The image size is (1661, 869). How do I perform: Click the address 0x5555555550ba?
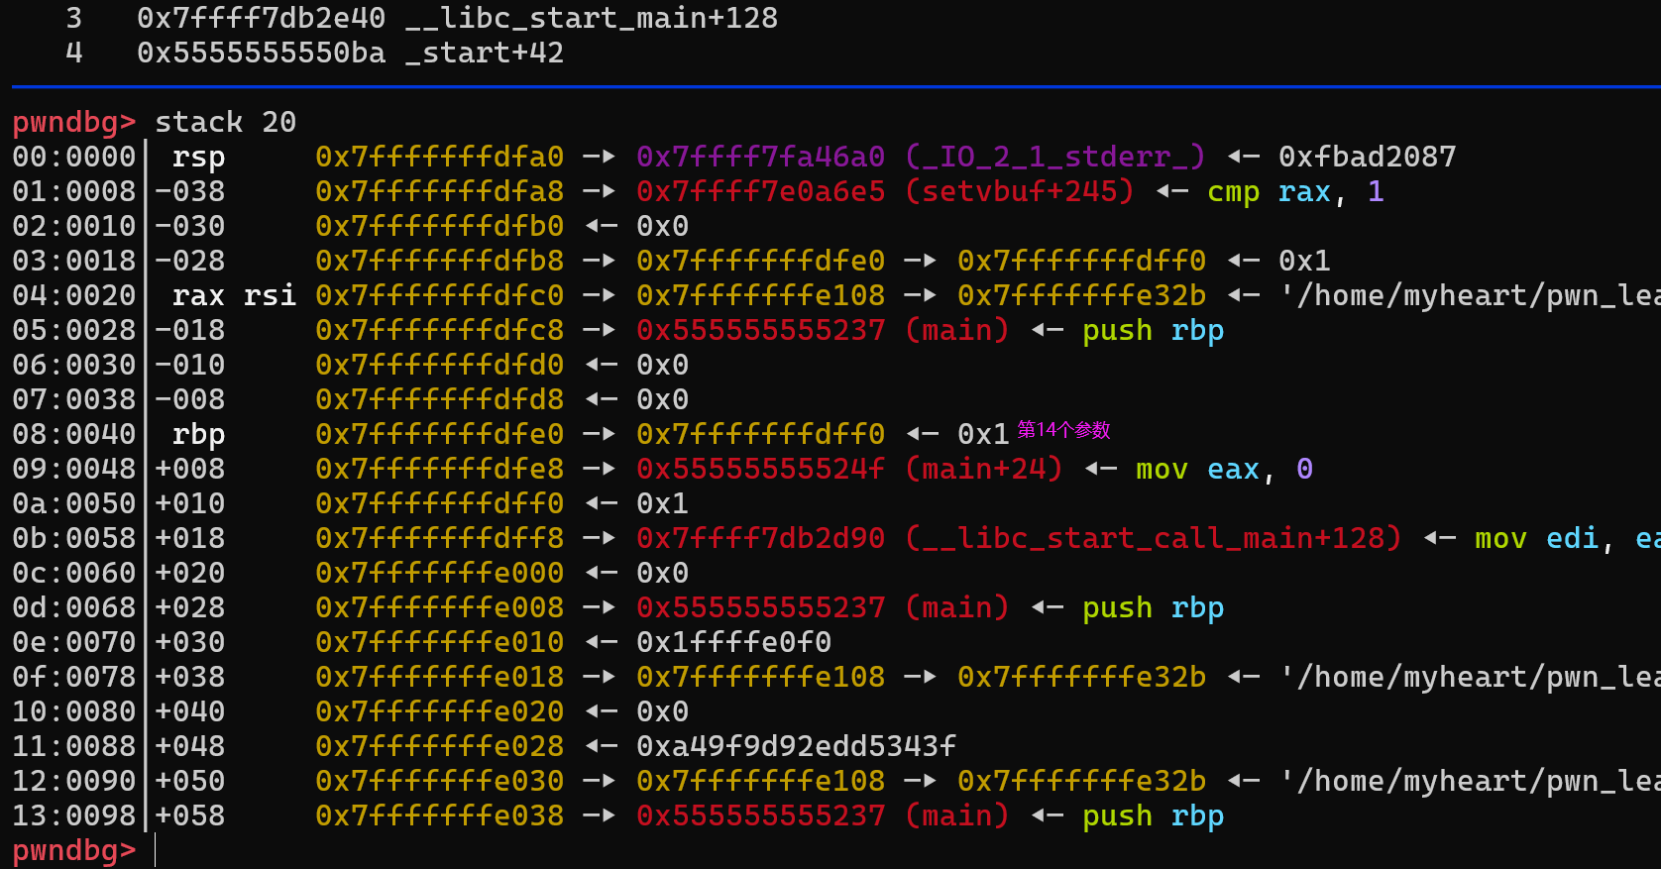pyautogui.click(x=261, y=53)
